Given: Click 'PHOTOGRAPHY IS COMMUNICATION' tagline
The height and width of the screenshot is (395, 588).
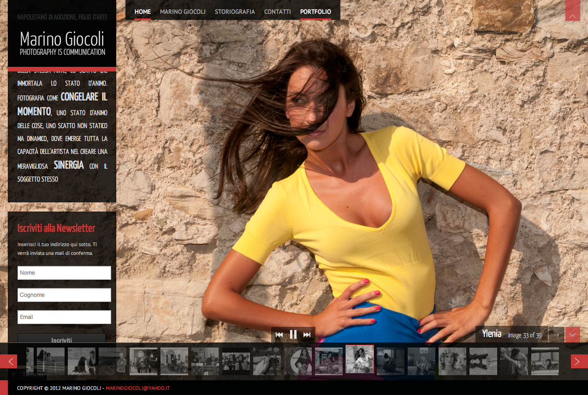Looking at the screenshot, I should point(63,52).
